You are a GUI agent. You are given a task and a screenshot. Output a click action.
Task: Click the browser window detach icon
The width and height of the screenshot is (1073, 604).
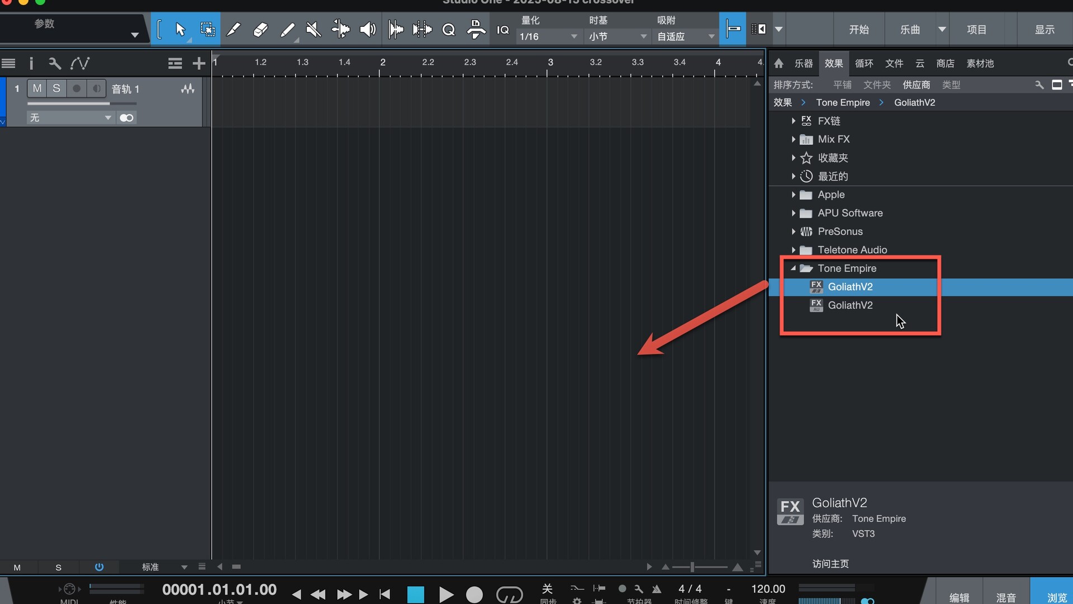click(x=1057, y=85)
